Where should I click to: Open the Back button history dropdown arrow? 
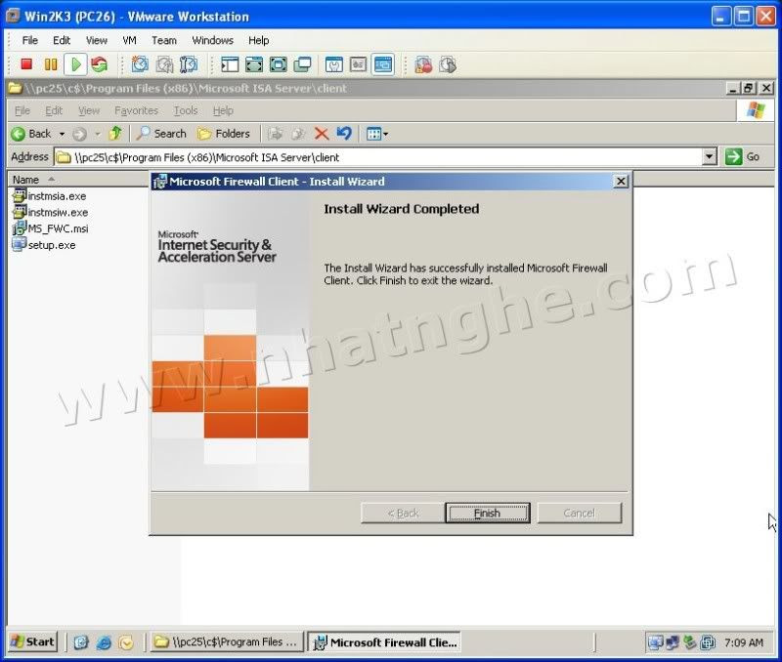(x=62, y=134)
